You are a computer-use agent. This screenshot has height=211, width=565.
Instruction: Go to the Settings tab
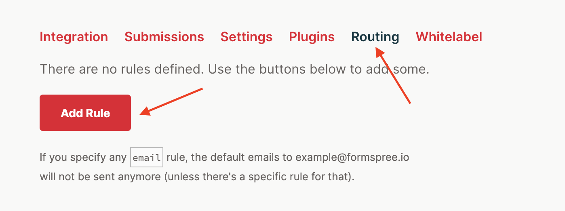pyautogui.click(x=247, y=37)
